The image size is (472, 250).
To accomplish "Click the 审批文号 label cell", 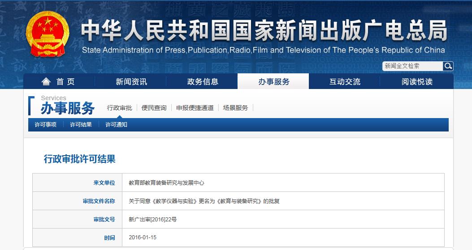I will click(78, 219).
